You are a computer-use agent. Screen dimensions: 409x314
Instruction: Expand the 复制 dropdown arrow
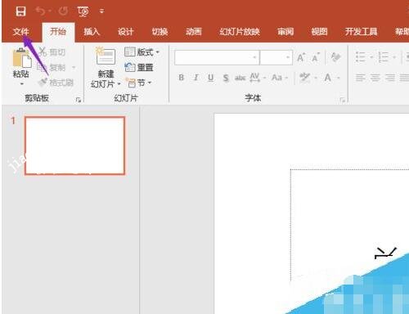tap(74, 67)
